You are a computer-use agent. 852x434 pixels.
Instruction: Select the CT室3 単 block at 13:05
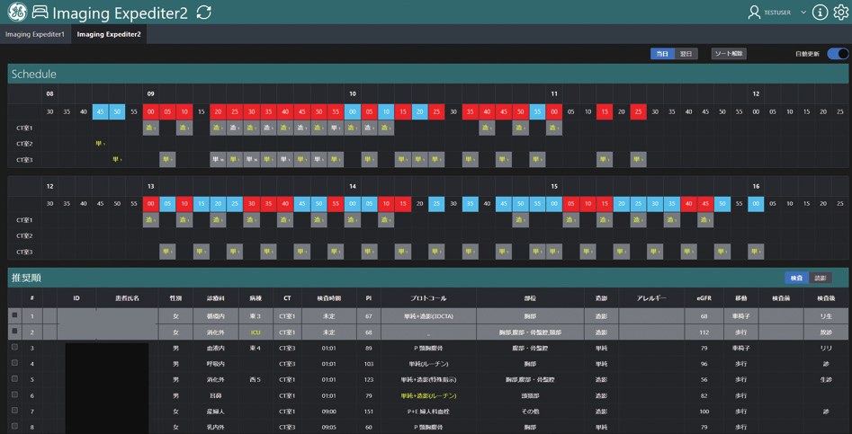point(167,252)
